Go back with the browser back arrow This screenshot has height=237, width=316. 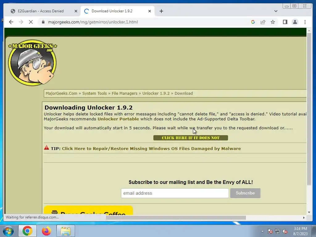click(11, 22)
